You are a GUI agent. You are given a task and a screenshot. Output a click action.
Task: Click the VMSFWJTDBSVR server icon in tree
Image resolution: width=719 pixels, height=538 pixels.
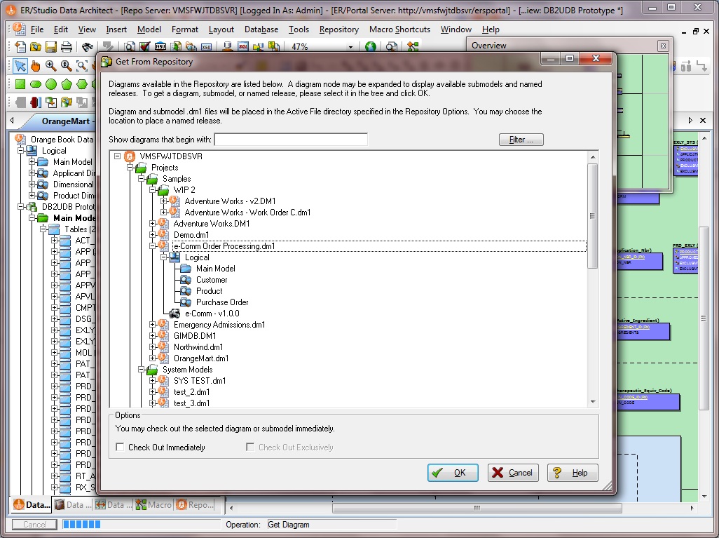point(130,156)
